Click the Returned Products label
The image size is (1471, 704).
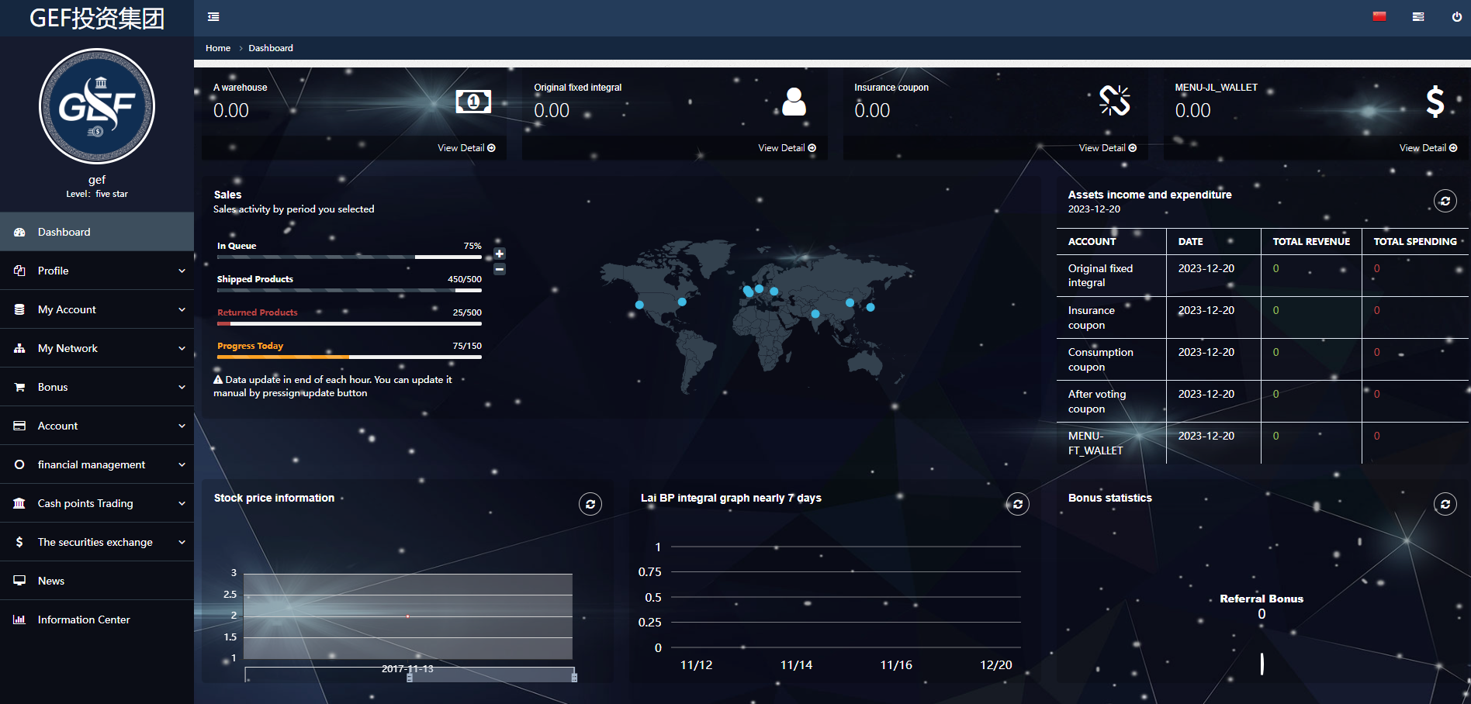257,312
